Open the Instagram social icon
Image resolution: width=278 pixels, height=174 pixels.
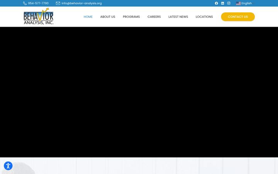(229, 3)
